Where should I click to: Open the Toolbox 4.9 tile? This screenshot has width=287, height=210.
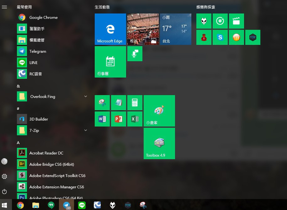[159, 143]
